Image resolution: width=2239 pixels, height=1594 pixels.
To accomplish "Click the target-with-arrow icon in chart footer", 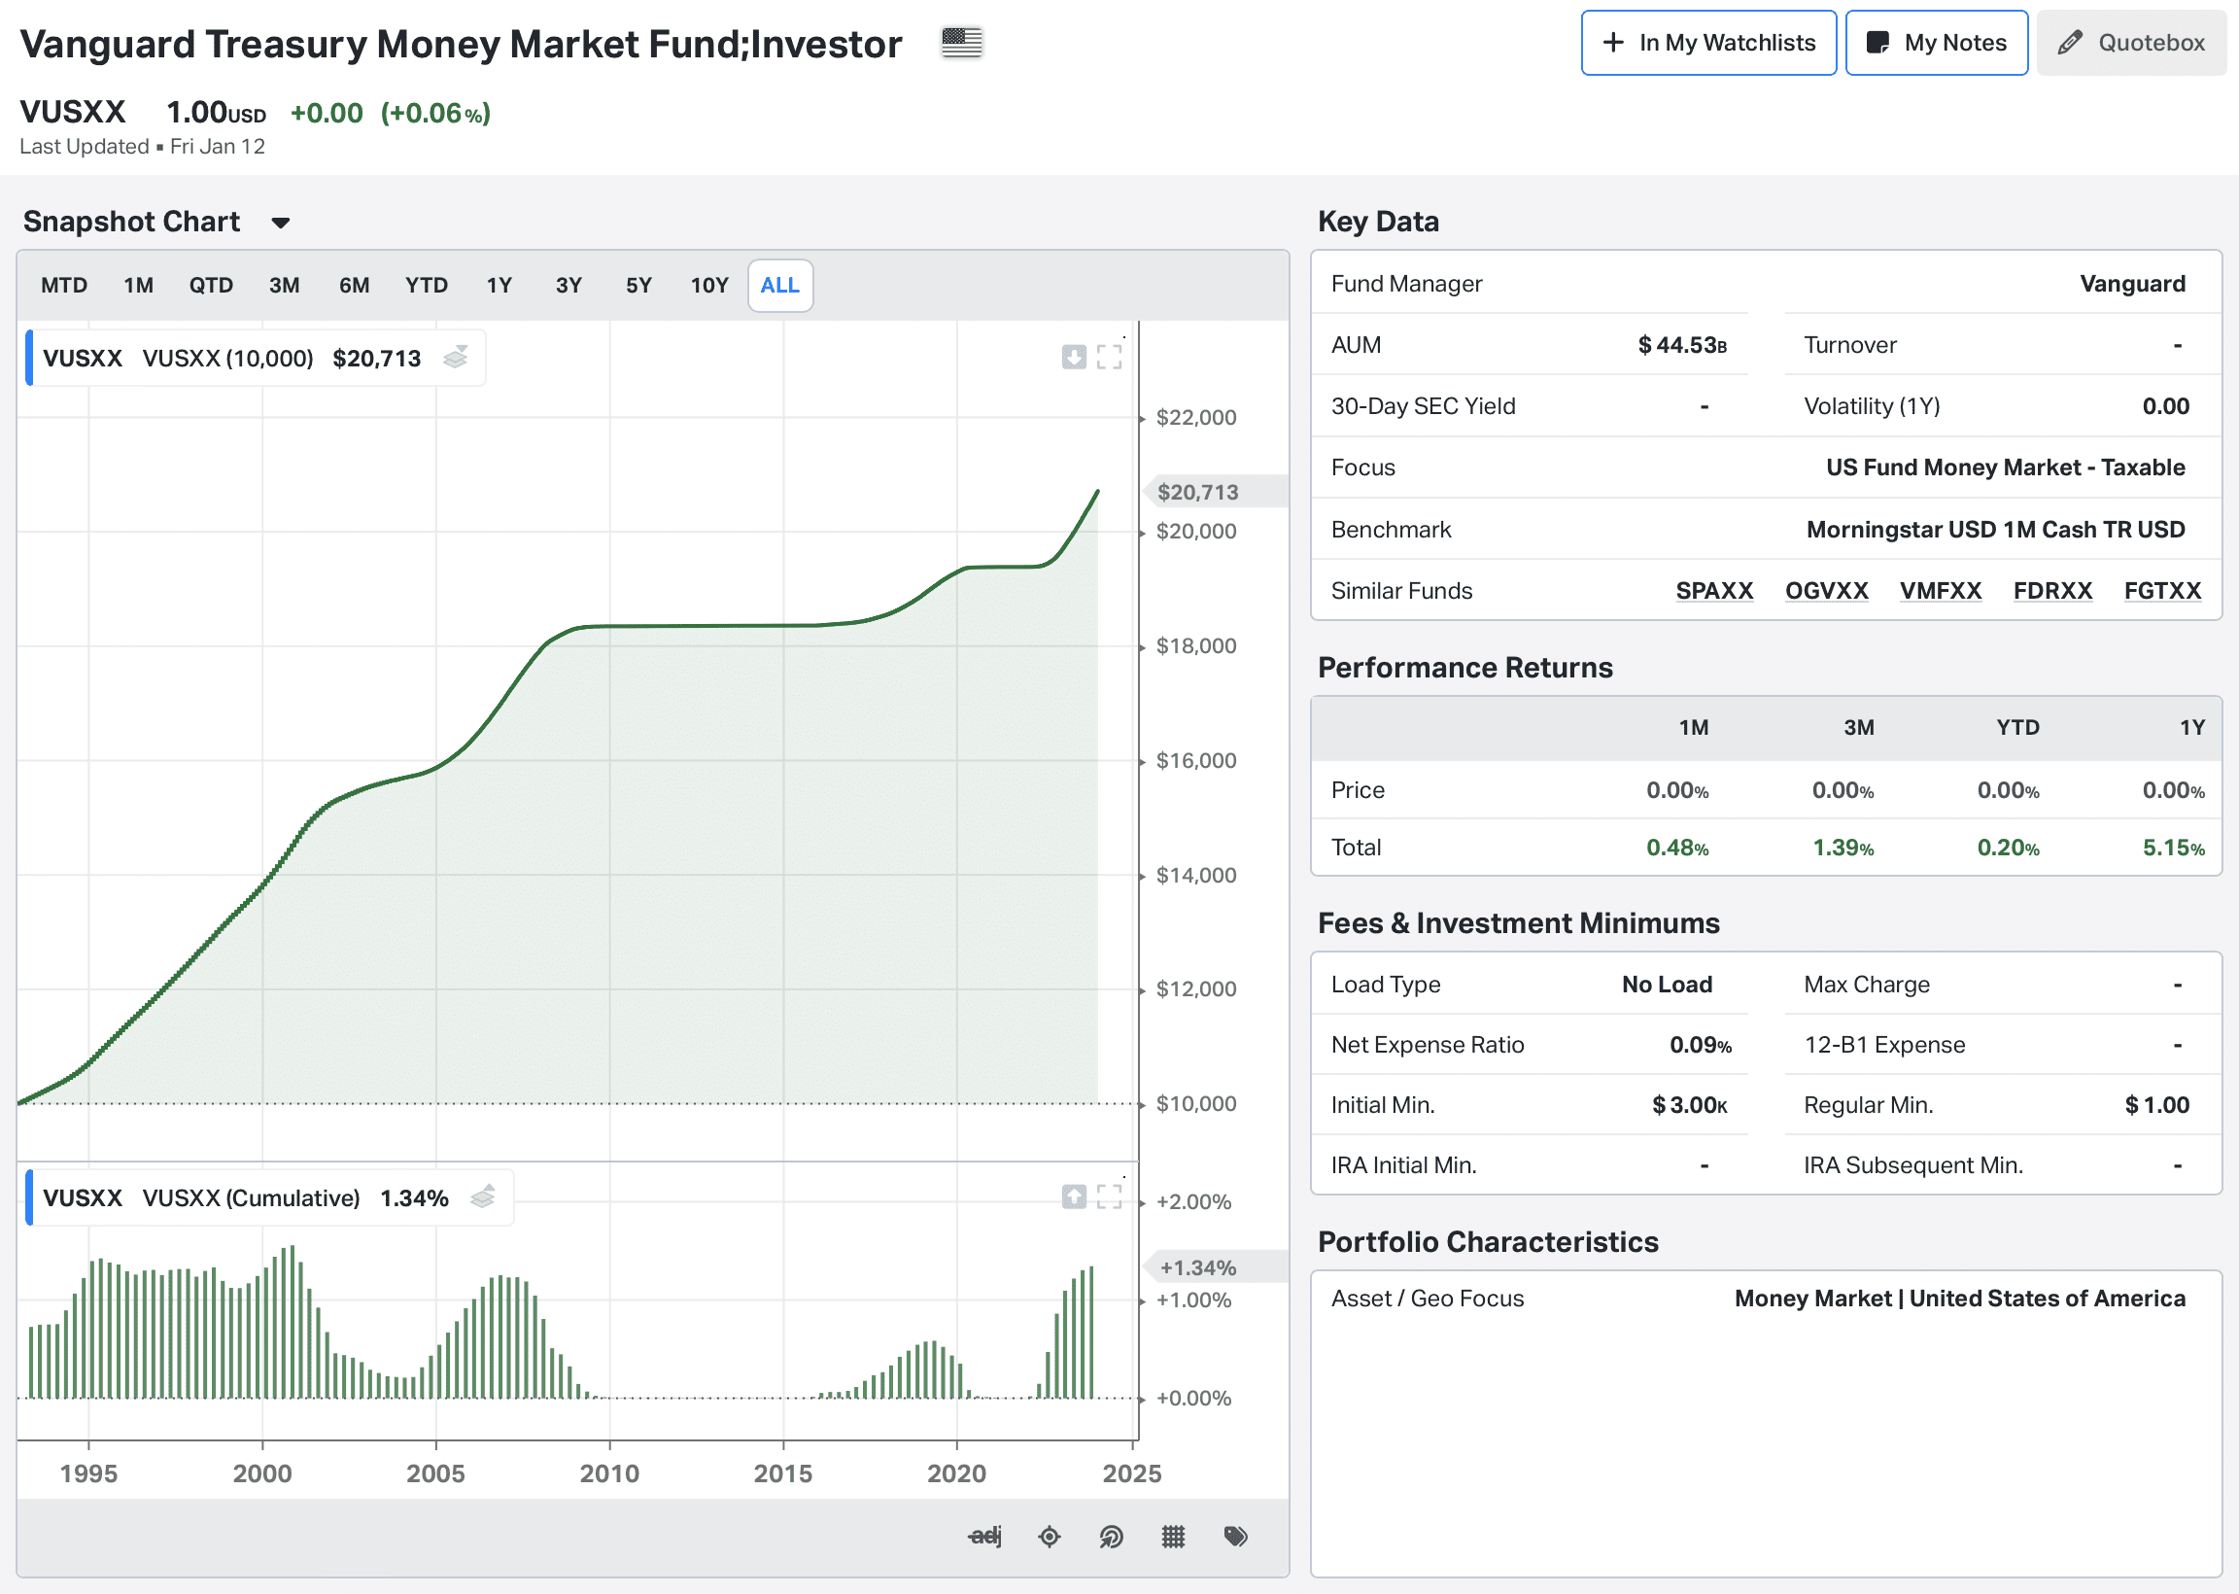I will [1111, 1536].
